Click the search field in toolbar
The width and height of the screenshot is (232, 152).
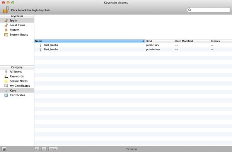coord(209,10)
